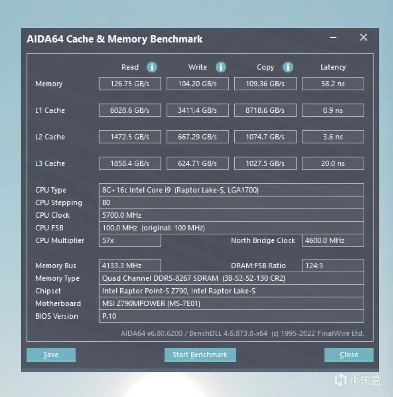Click the L3 Cache row label
393x397 pixels.
click(x=50, y=164)
